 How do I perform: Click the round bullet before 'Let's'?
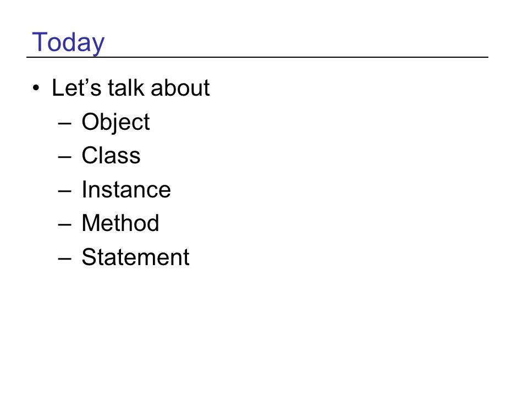tap(36, 88)
